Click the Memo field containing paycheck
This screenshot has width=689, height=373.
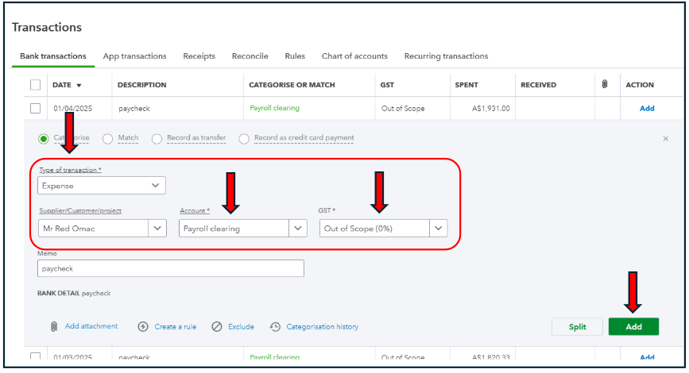coord(171,268)
